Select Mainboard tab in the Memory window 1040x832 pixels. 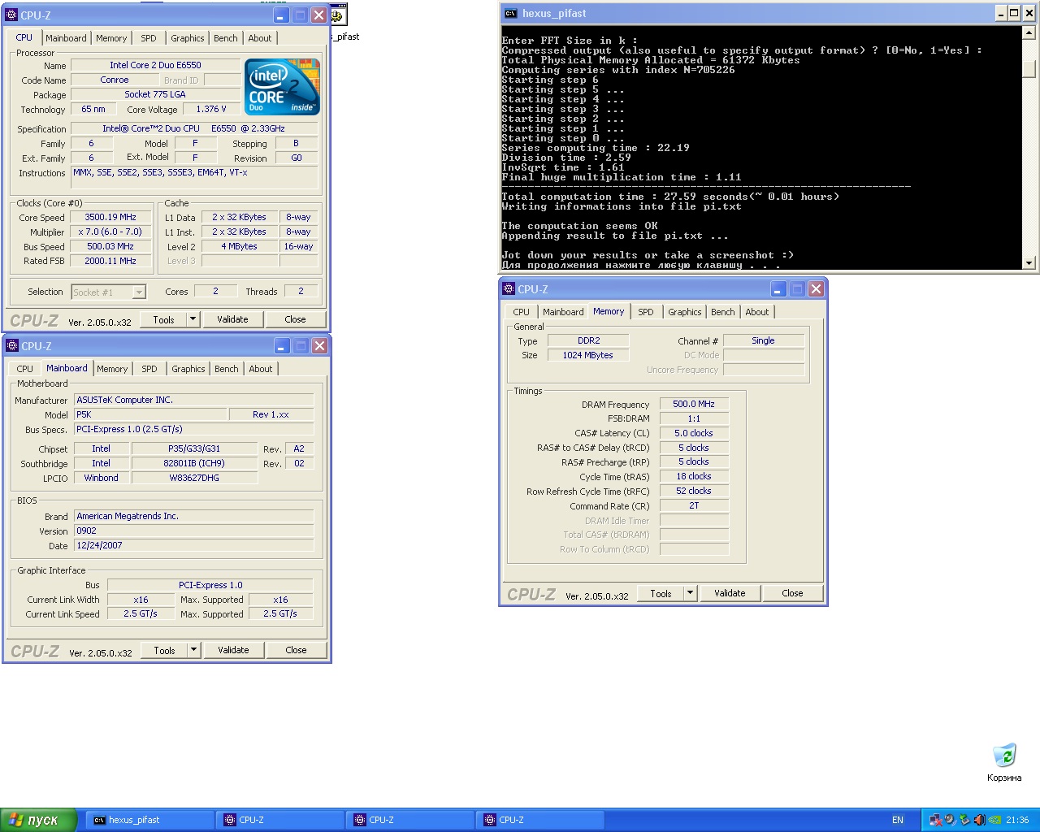tap(563, 312)
